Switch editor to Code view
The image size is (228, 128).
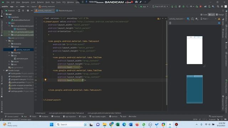click(203, 15)
